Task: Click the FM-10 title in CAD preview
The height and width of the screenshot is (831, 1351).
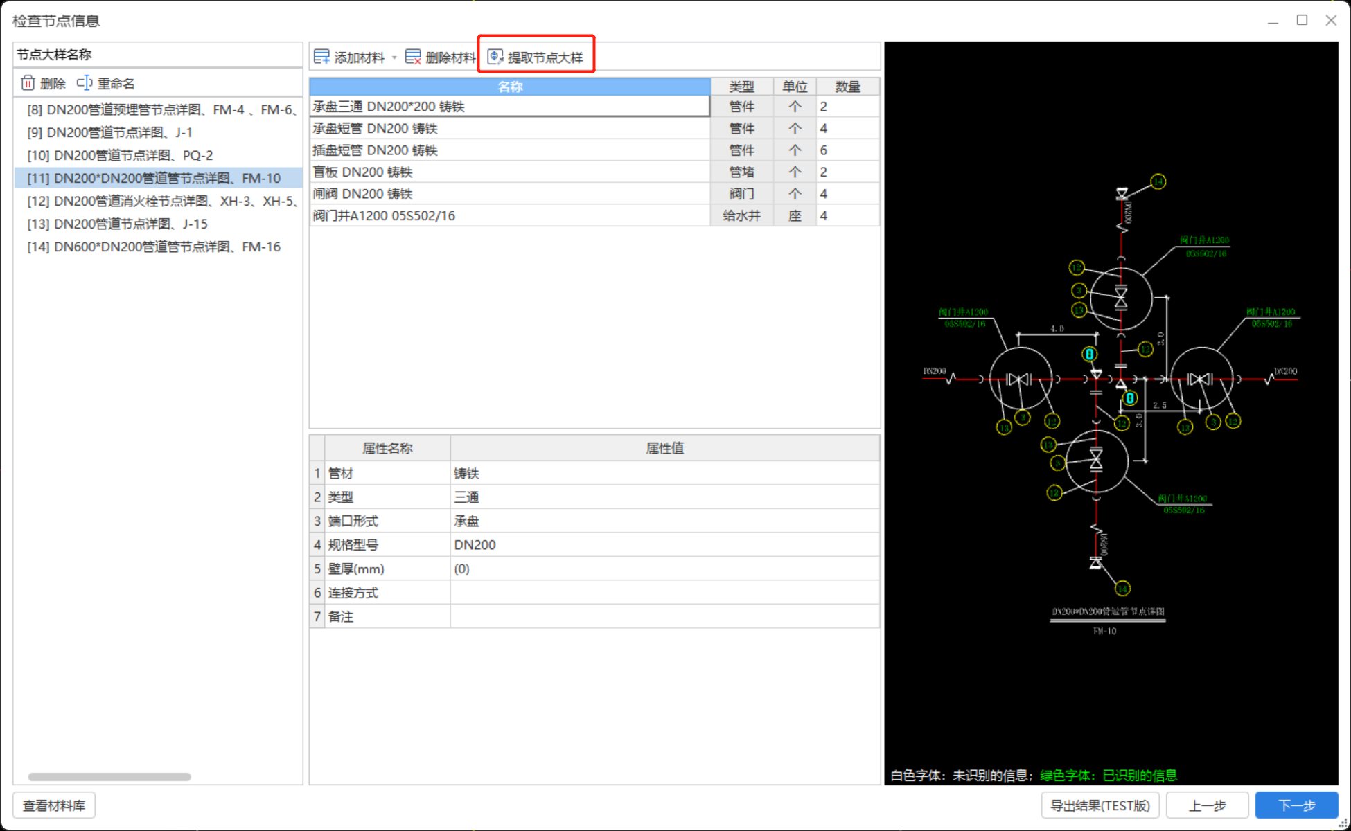Action: [1105, 631]
